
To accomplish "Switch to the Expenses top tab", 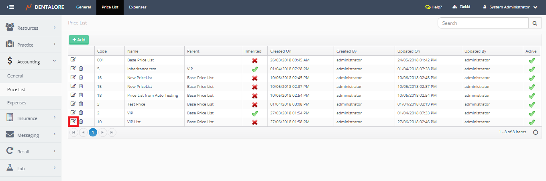I will (138, 7).
